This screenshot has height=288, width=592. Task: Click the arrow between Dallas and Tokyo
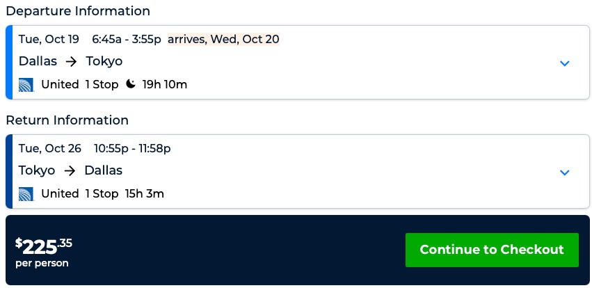coord(72,61)
